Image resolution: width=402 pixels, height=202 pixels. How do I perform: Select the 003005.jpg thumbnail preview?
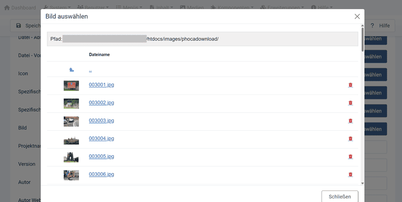click(x=71, y=157)
